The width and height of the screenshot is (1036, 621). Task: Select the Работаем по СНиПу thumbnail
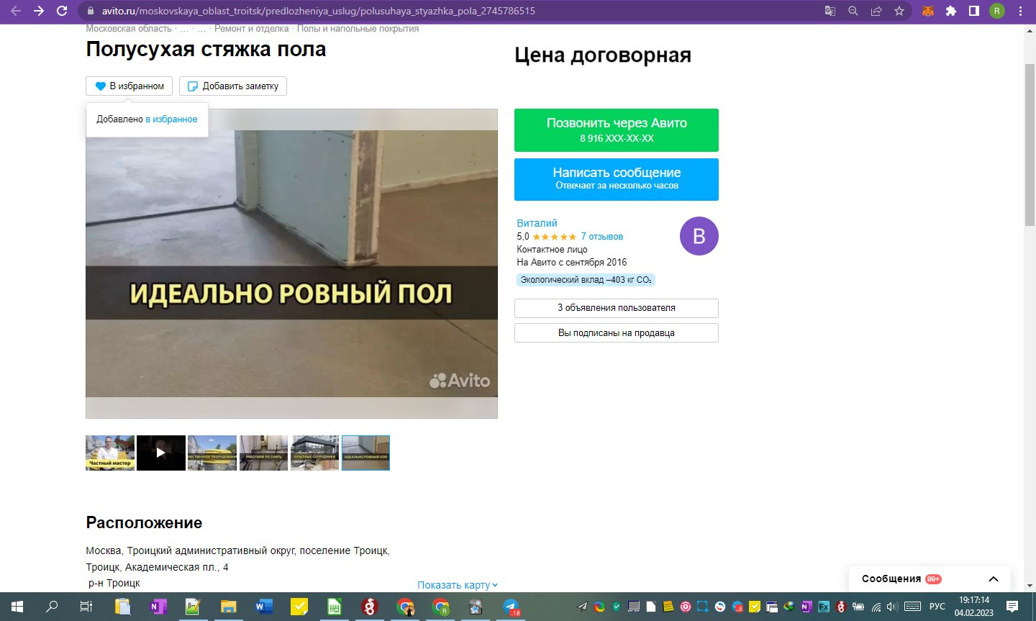point(263,453)
